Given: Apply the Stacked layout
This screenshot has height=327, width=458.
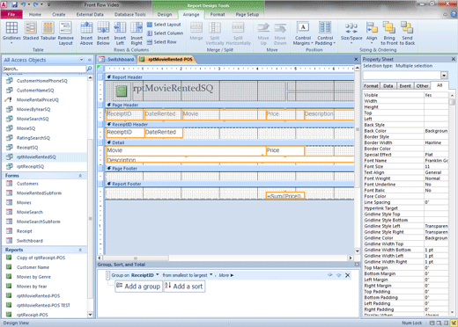Looking at the screenshot, I should (31, 31).
